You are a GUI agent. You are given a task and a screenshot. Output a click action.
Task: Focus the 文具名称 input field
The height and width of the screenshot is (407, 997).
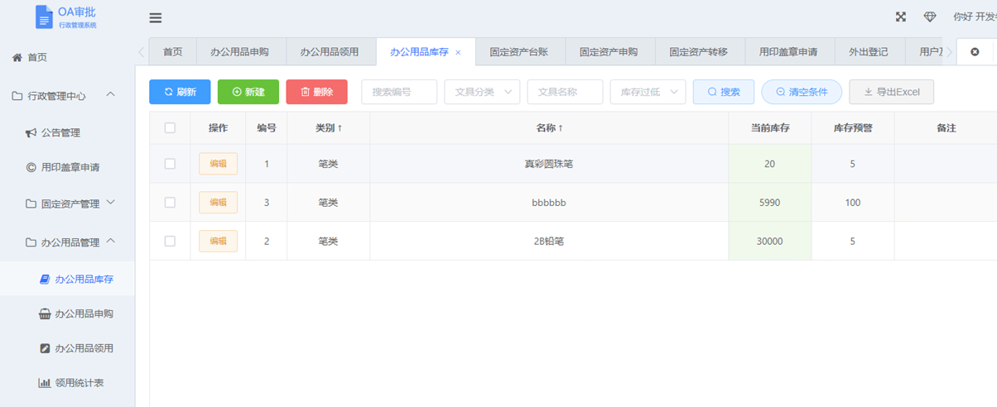click(x=565, y=92)
